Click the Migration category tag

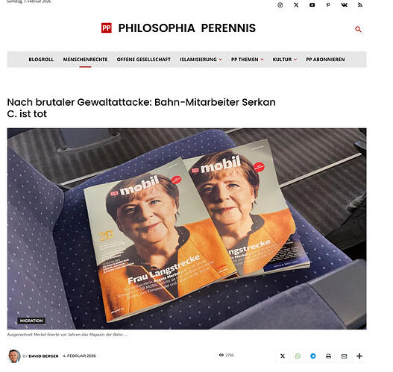click(31, 321)
